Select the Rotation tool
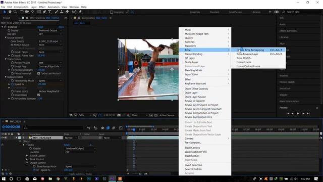This screenshot has width=323, height=182. (x=22, y=12)
